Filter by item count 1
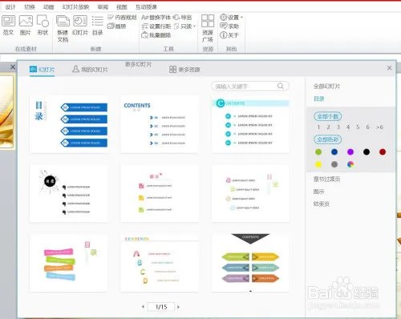 [x=318, y=127]
